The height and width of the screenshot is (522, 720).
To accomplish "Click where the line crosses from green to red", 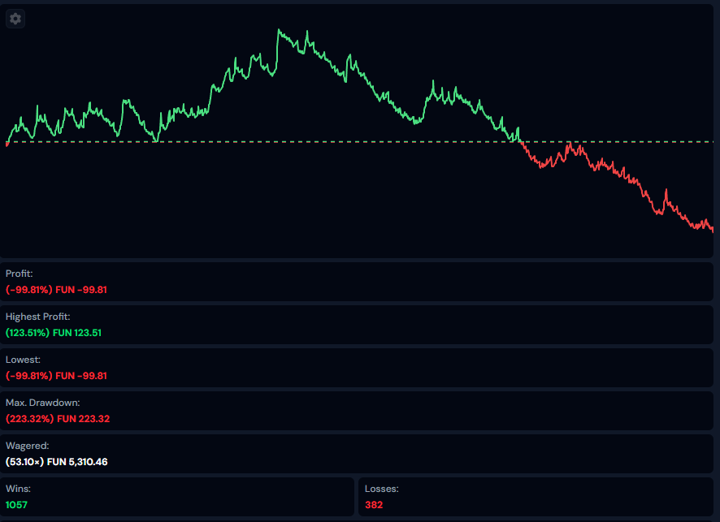I will click(521, 142).
